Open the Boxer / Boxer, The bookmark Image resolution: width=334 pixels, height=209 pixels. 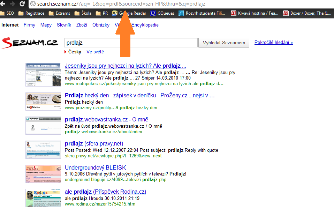(308, 13)
